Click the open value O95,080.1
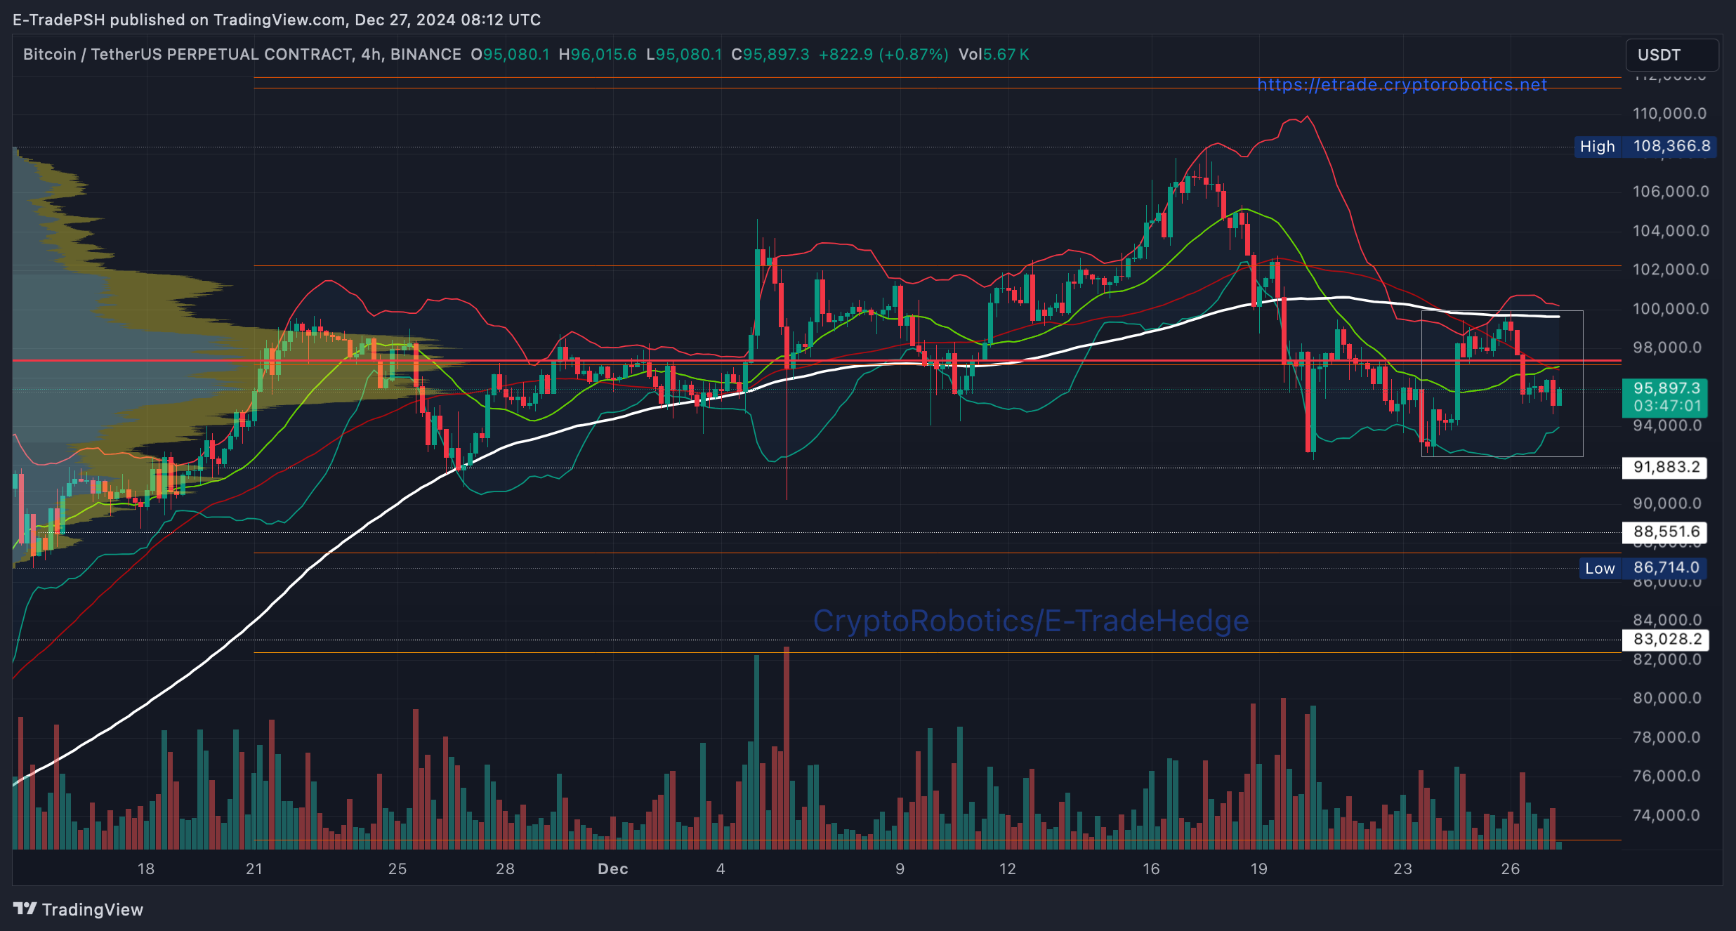The width and height of the screenshot is (1736, 931). [x=510, y=54]
